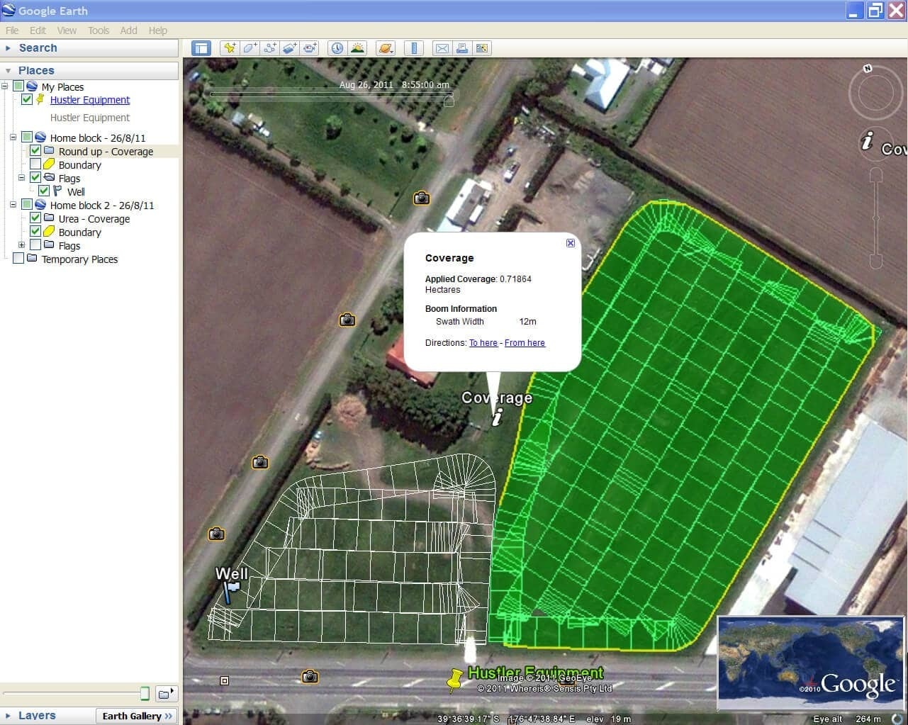This screenshot has width=908, height=725.
Task: Open the planet switcher toolbar icon
Action: [x=386, y=48]
